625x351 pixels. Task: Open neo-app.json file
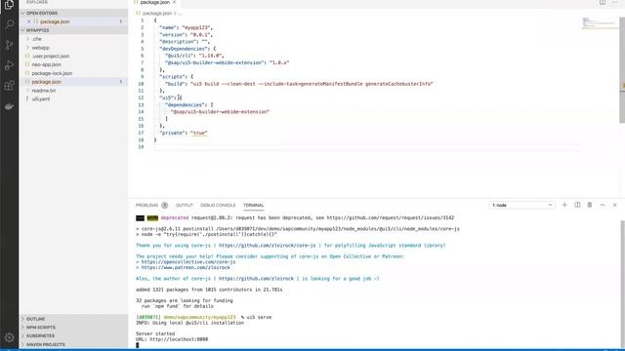46,64
